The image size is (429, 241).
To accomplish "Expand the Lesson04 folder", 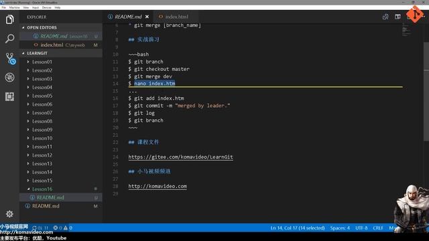I will (61, 87).
